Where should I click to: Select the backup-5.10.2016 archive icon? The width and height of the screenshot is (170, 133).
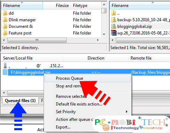click(x=114, y=20)
